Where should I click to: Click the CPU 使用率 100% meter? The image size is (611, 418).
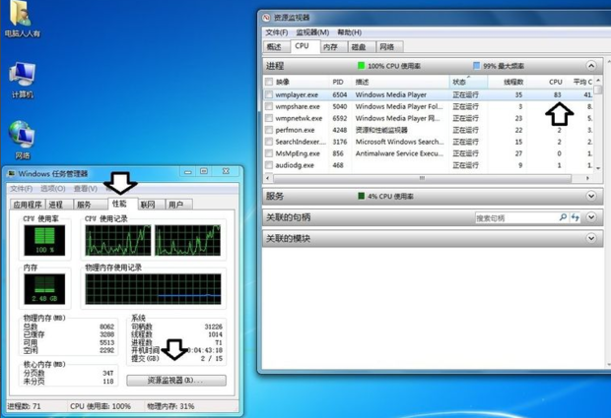44,240
